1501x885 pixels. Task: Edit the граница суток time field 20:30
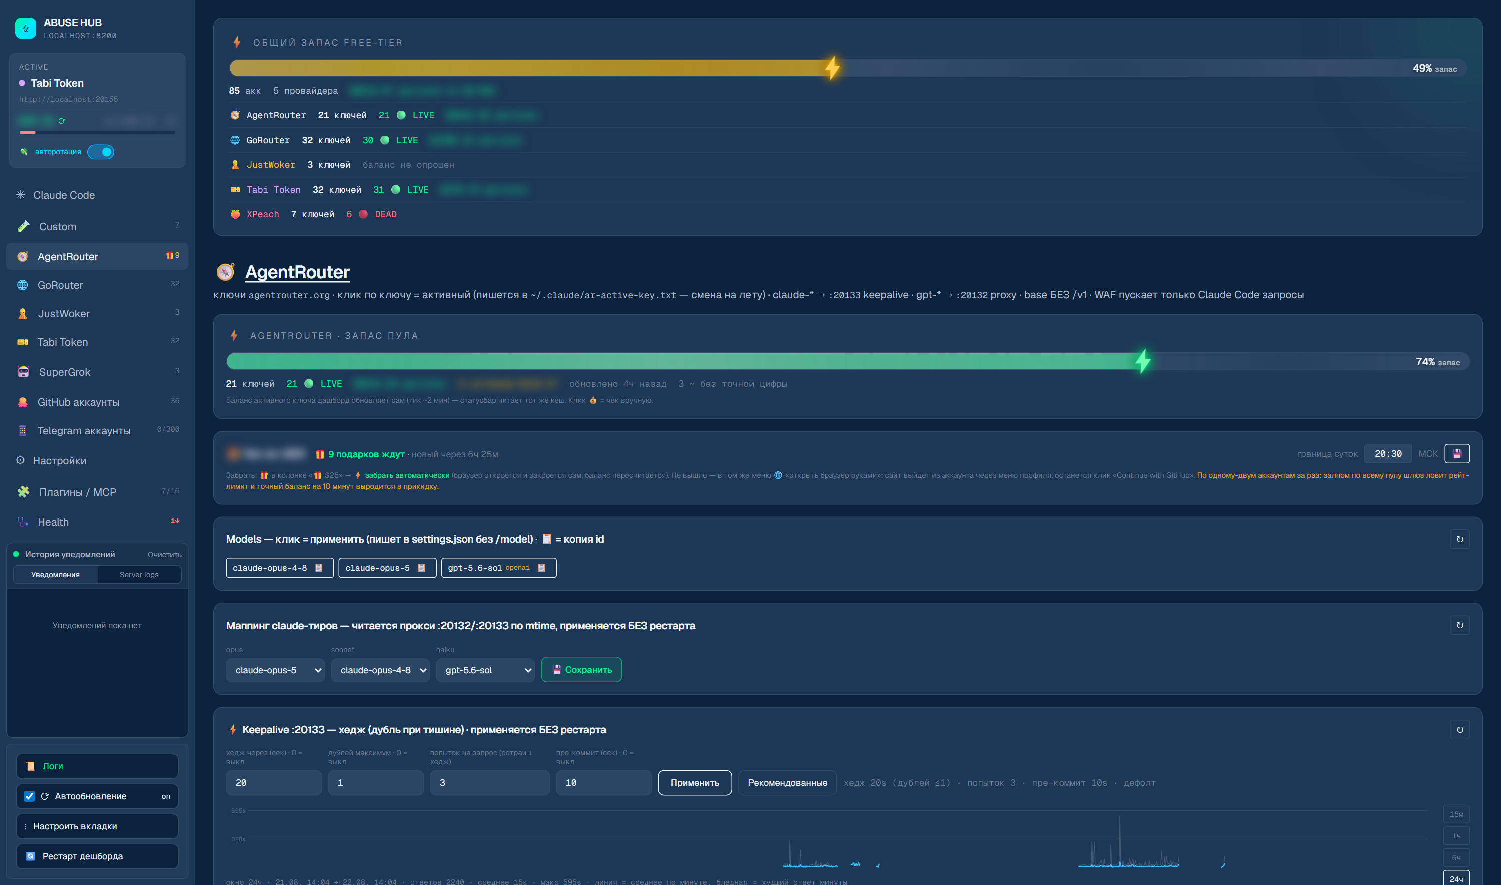point(1388,454)
